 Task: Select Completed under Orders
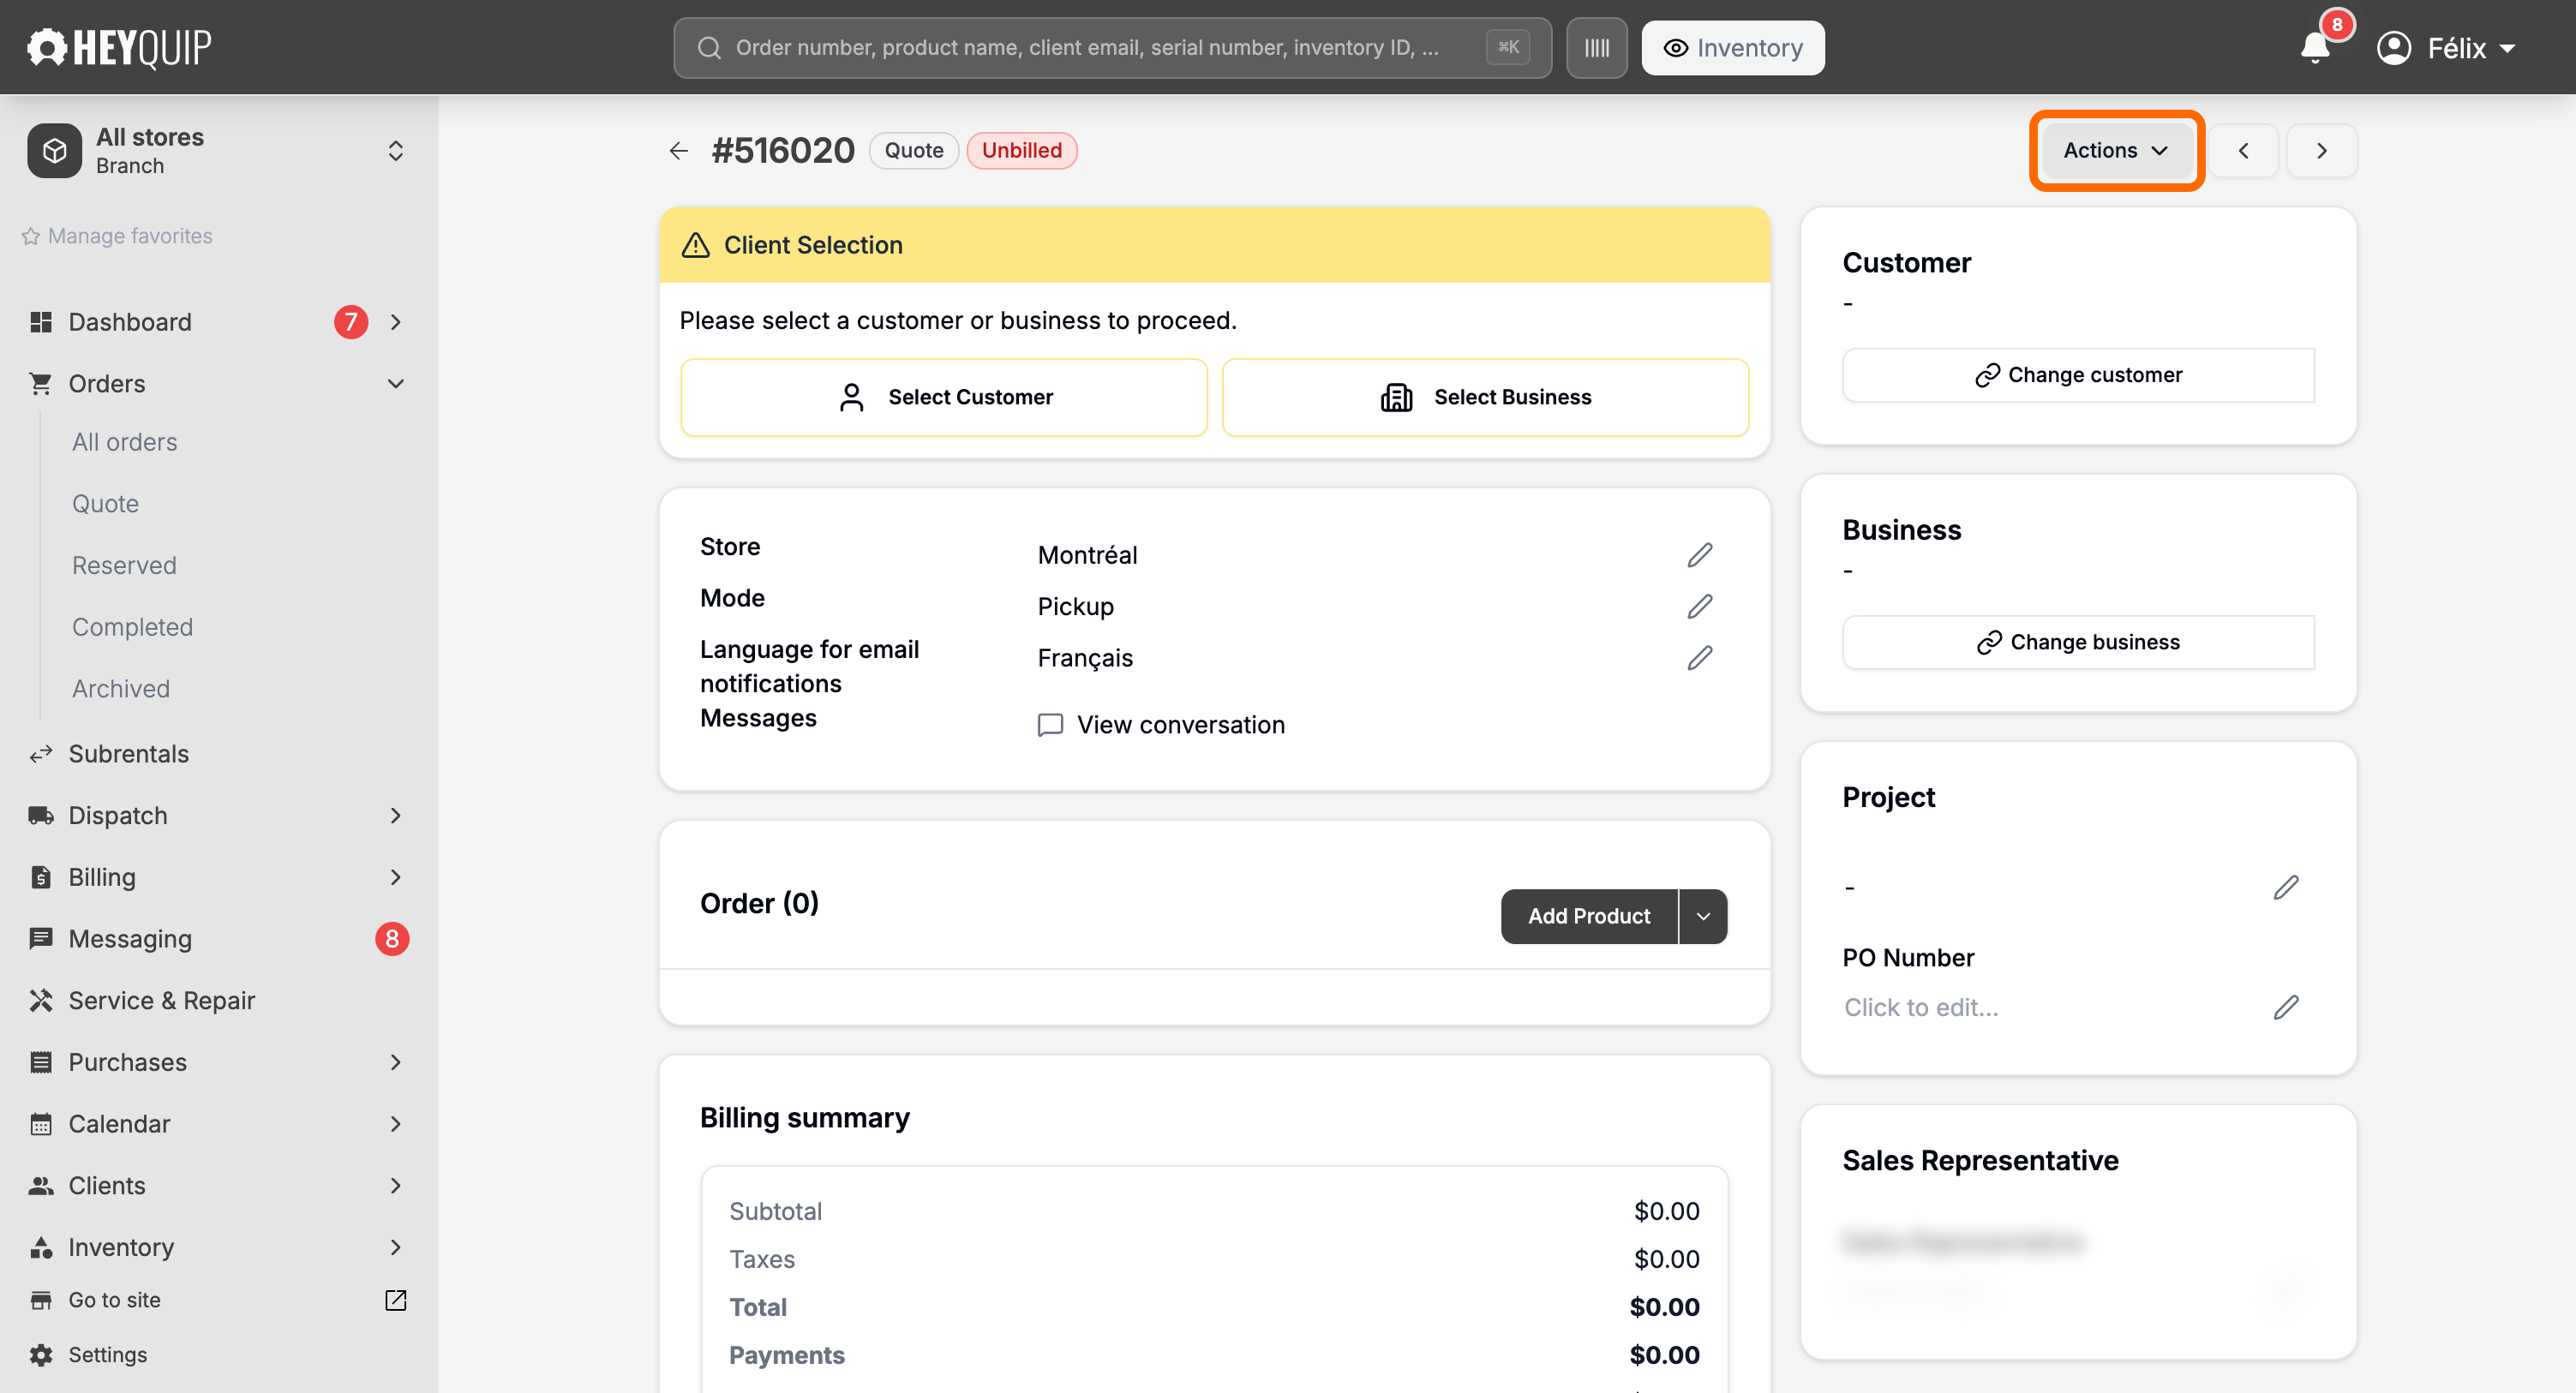[132, 628]
